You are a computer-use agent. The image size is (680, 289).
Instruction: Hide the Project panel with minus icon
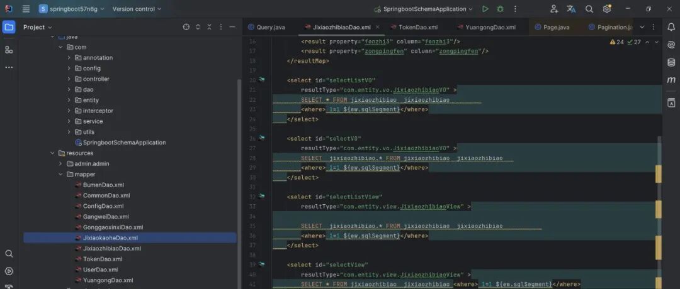pos(232,27)
